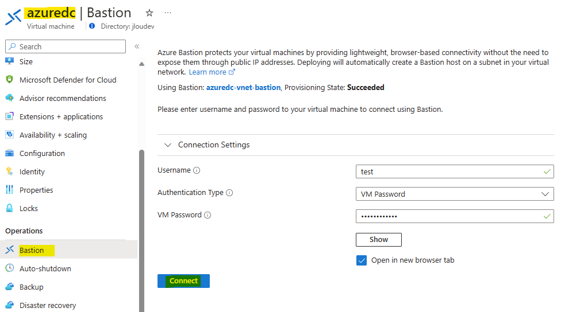Click the Configuration toolbox icon

(x=10, y=153)
